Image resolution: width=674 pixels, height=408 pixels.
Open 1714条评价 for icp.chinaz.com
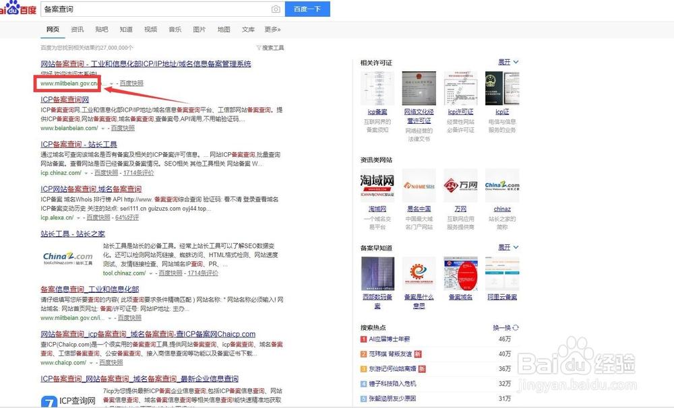click(138, 172)
